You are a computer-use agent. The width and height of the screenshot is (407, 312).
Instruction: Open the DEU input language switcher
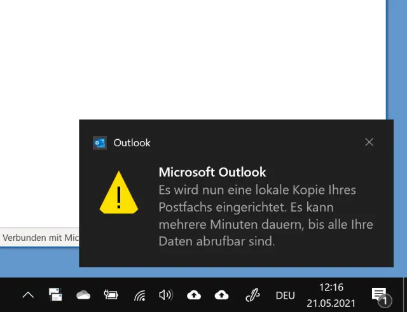click(x=285, y=295)
